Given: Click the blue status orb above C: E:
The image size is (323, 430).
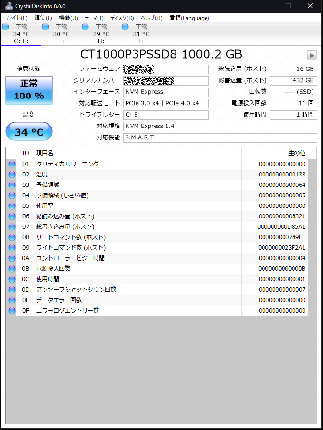Looking at the screenshot, I should (5, 27).
